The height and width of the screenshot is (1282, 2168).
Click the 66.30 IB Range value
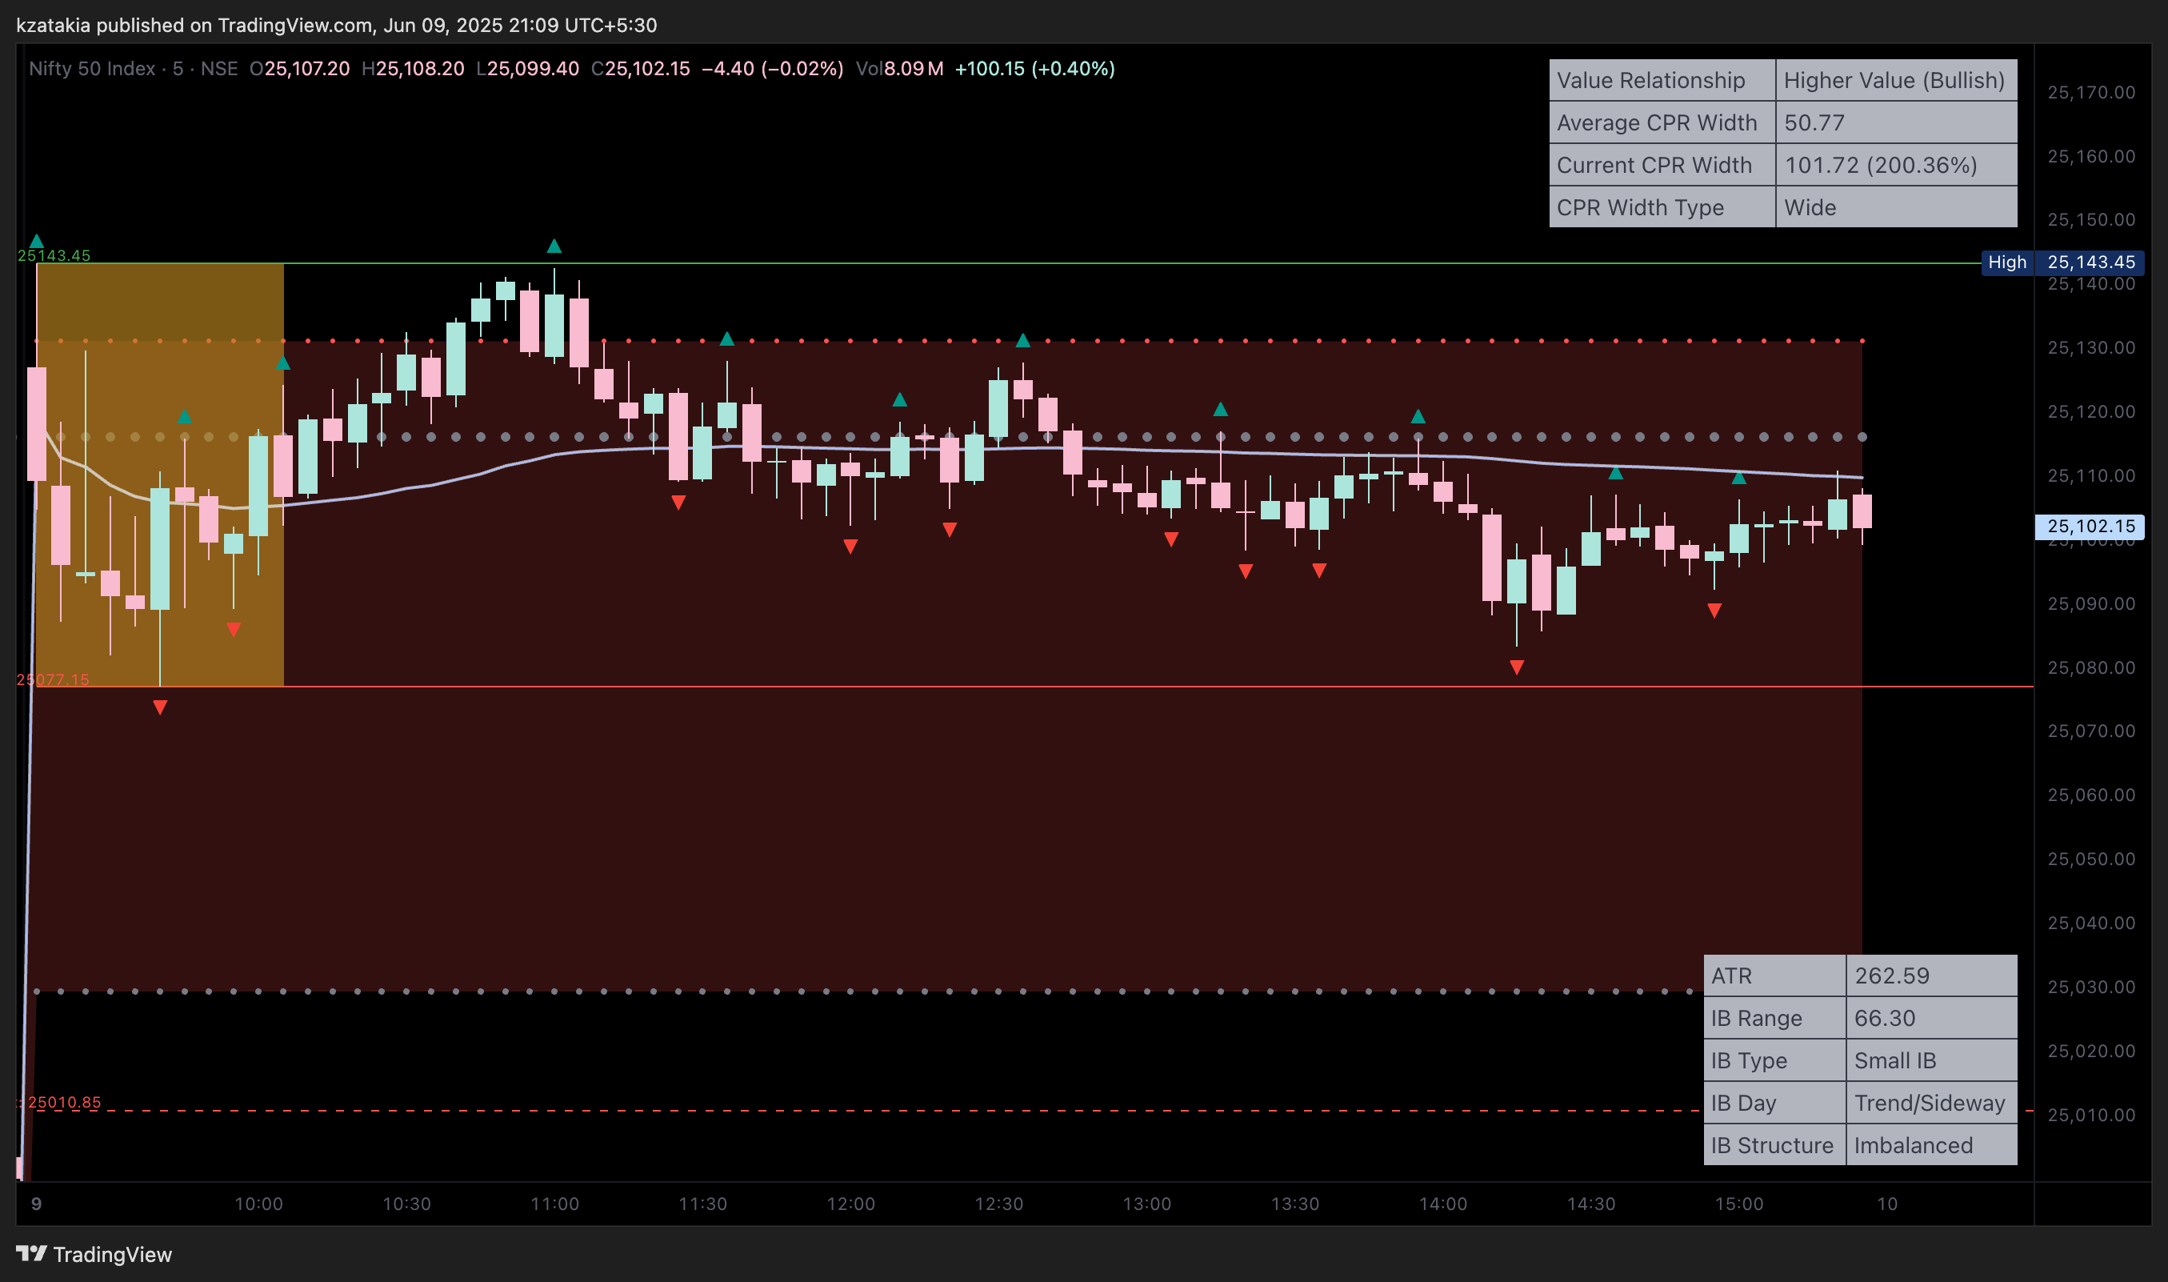[x=1931, y=1018]
